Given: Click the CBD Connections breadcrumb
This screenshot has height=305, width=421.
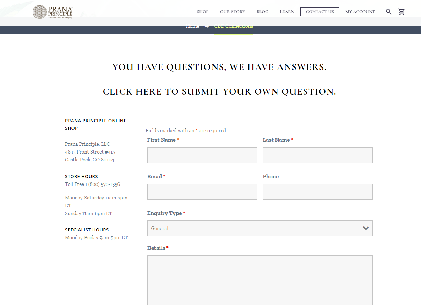Looking at the screenshot, I should (x=234, y=26).
